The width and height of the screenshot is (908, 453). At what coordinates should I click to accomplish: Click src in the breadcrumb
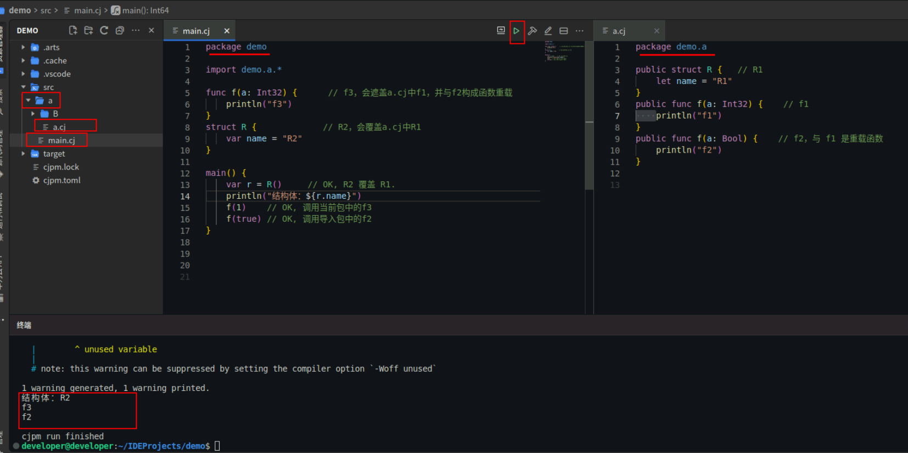[46, 10]
